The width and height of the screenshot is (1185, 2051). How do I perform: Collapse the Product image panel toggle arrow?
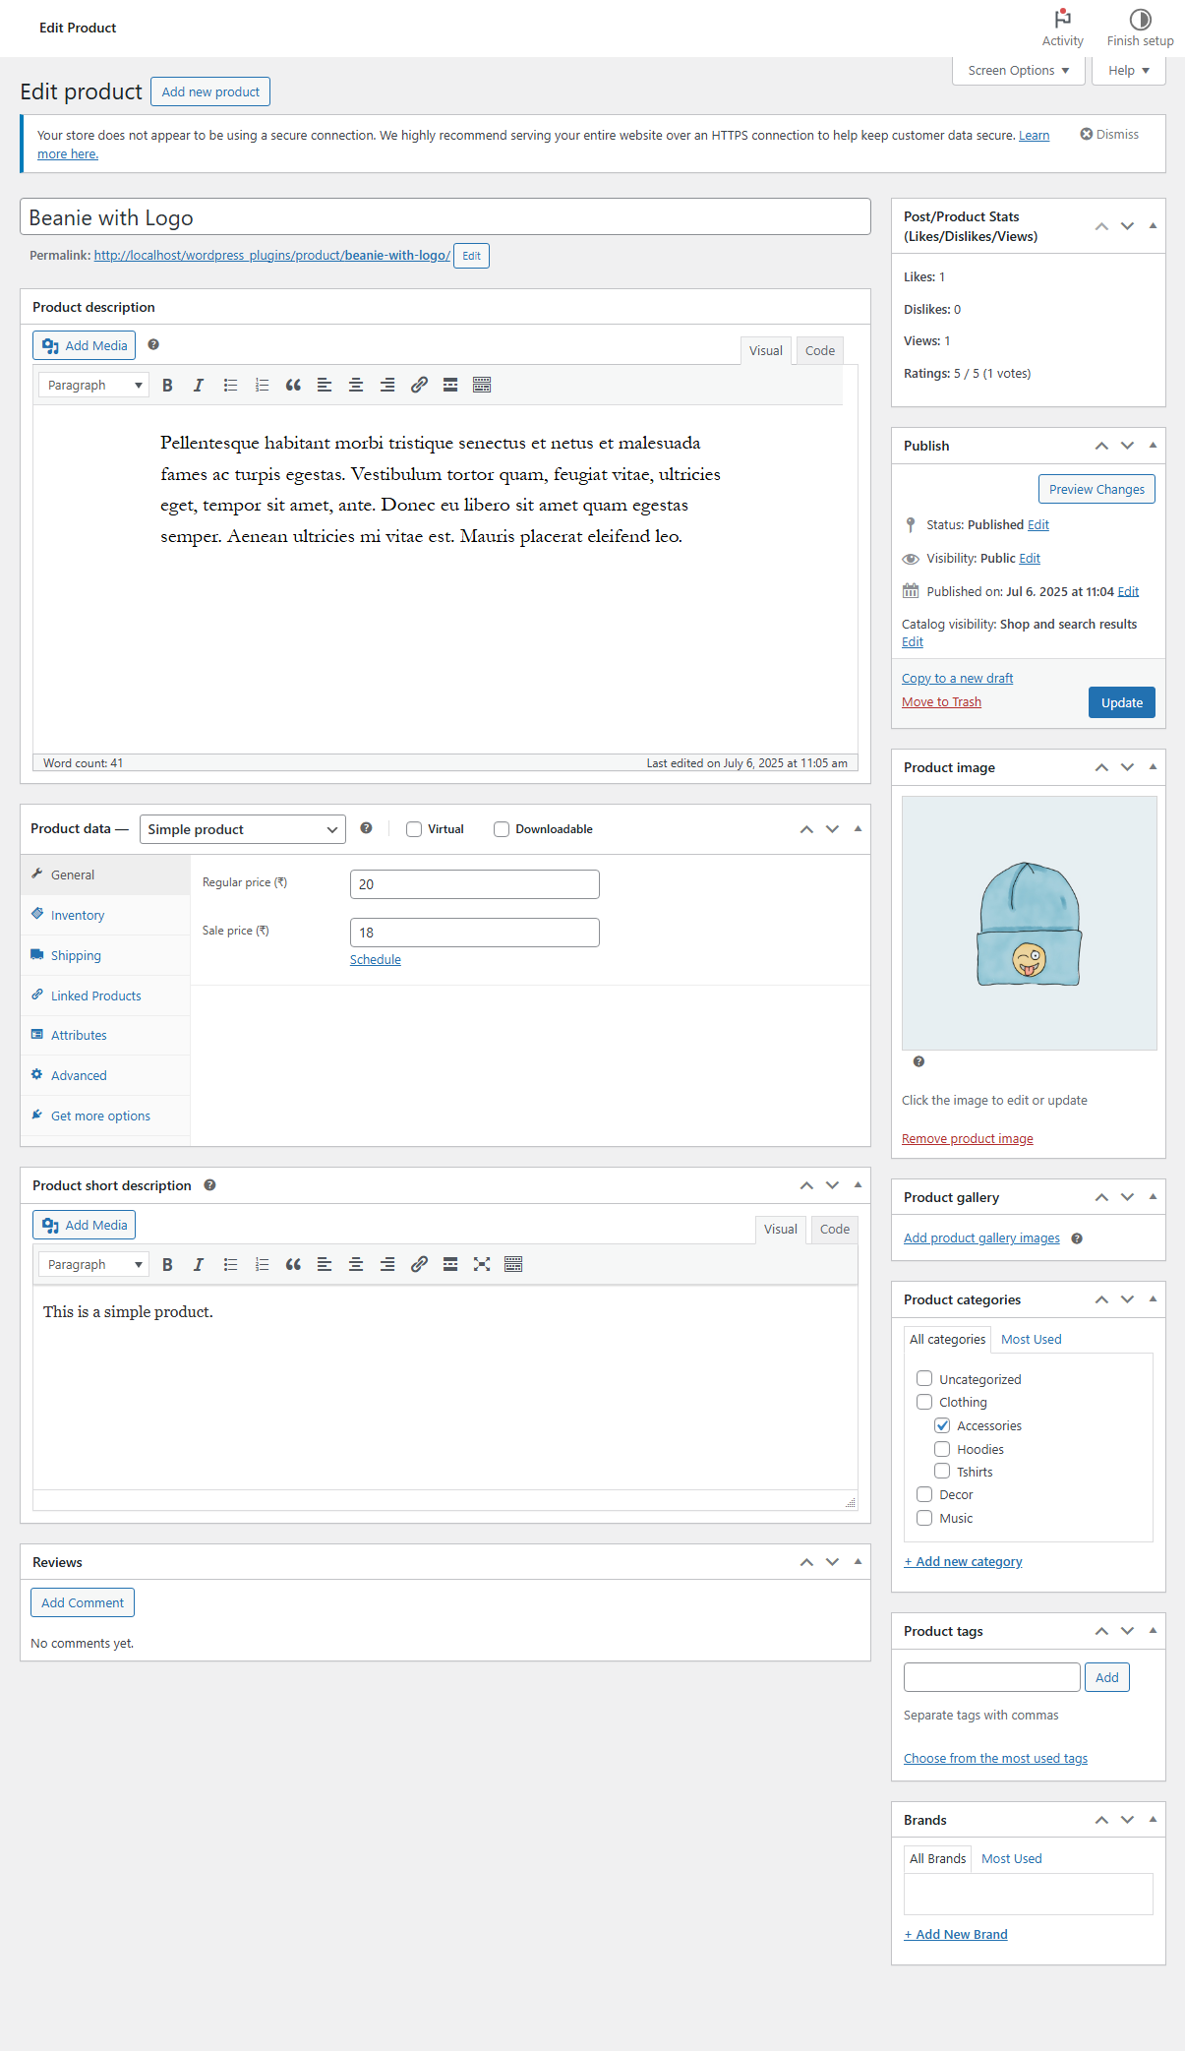click(x=1153, y=767)
